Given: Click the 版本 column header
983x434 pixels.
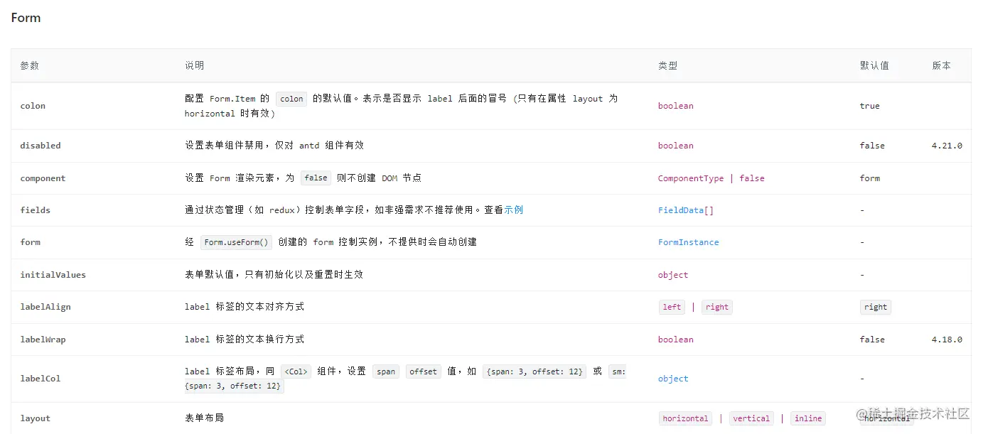Looking at the screenshot, I should pyautogui.click(x=941, y=65).
